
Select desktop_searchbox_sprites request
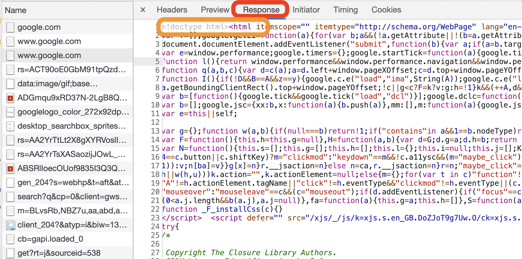click(67, 126)
